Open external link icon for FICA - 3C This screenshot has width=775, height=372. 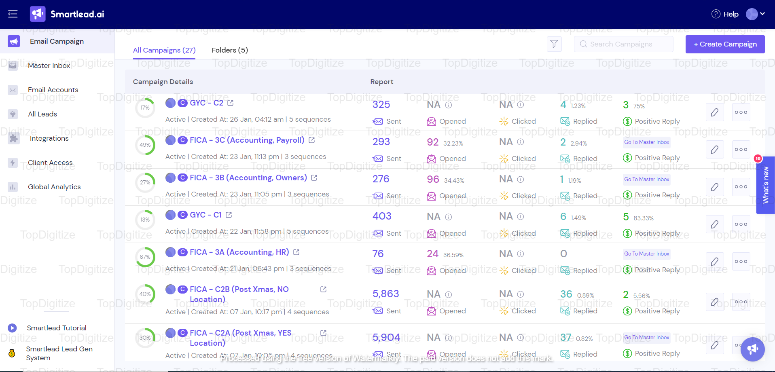(x=312, y=140)
